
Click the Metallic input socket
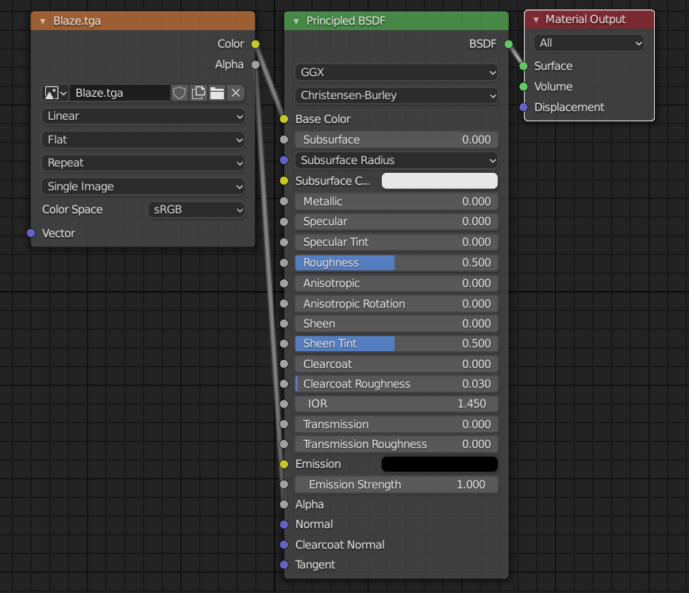point(284,201)
